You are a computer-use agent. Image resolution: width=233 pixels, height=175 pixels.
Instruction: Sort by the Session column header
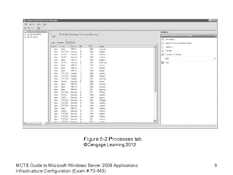pyautogui.click(x=74, y=46)
